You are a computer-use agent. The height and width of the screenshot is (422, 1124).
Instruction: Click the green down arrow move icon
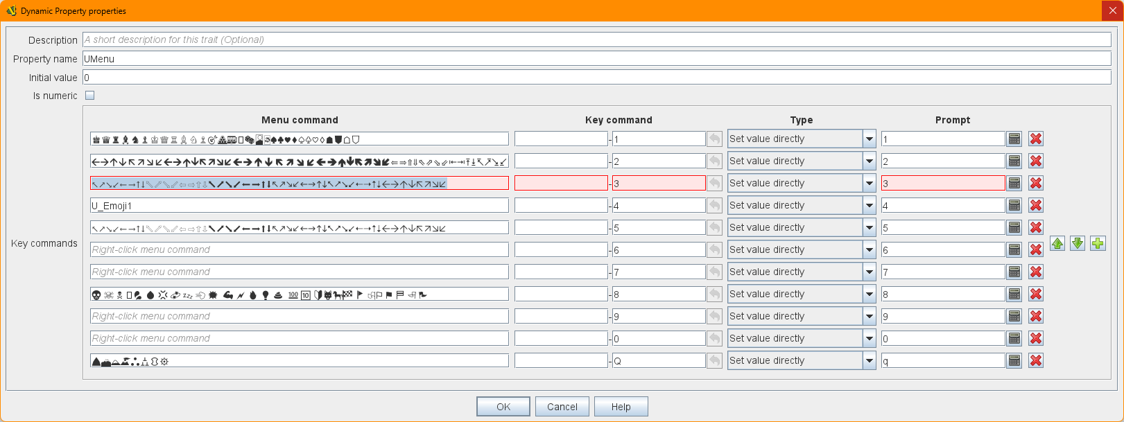(x=1077, y=243)
